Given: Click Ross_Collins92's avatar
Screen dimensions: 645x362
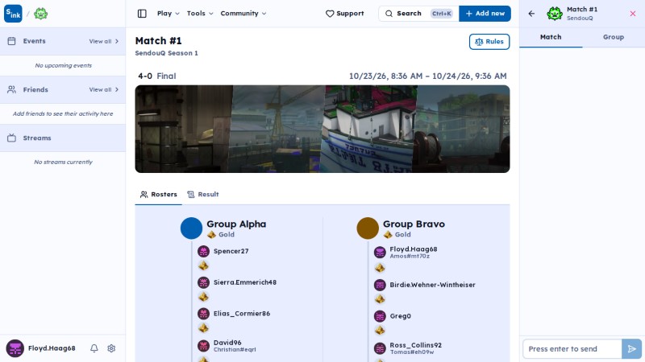Looking at the screenshot, I should (380, 348).
